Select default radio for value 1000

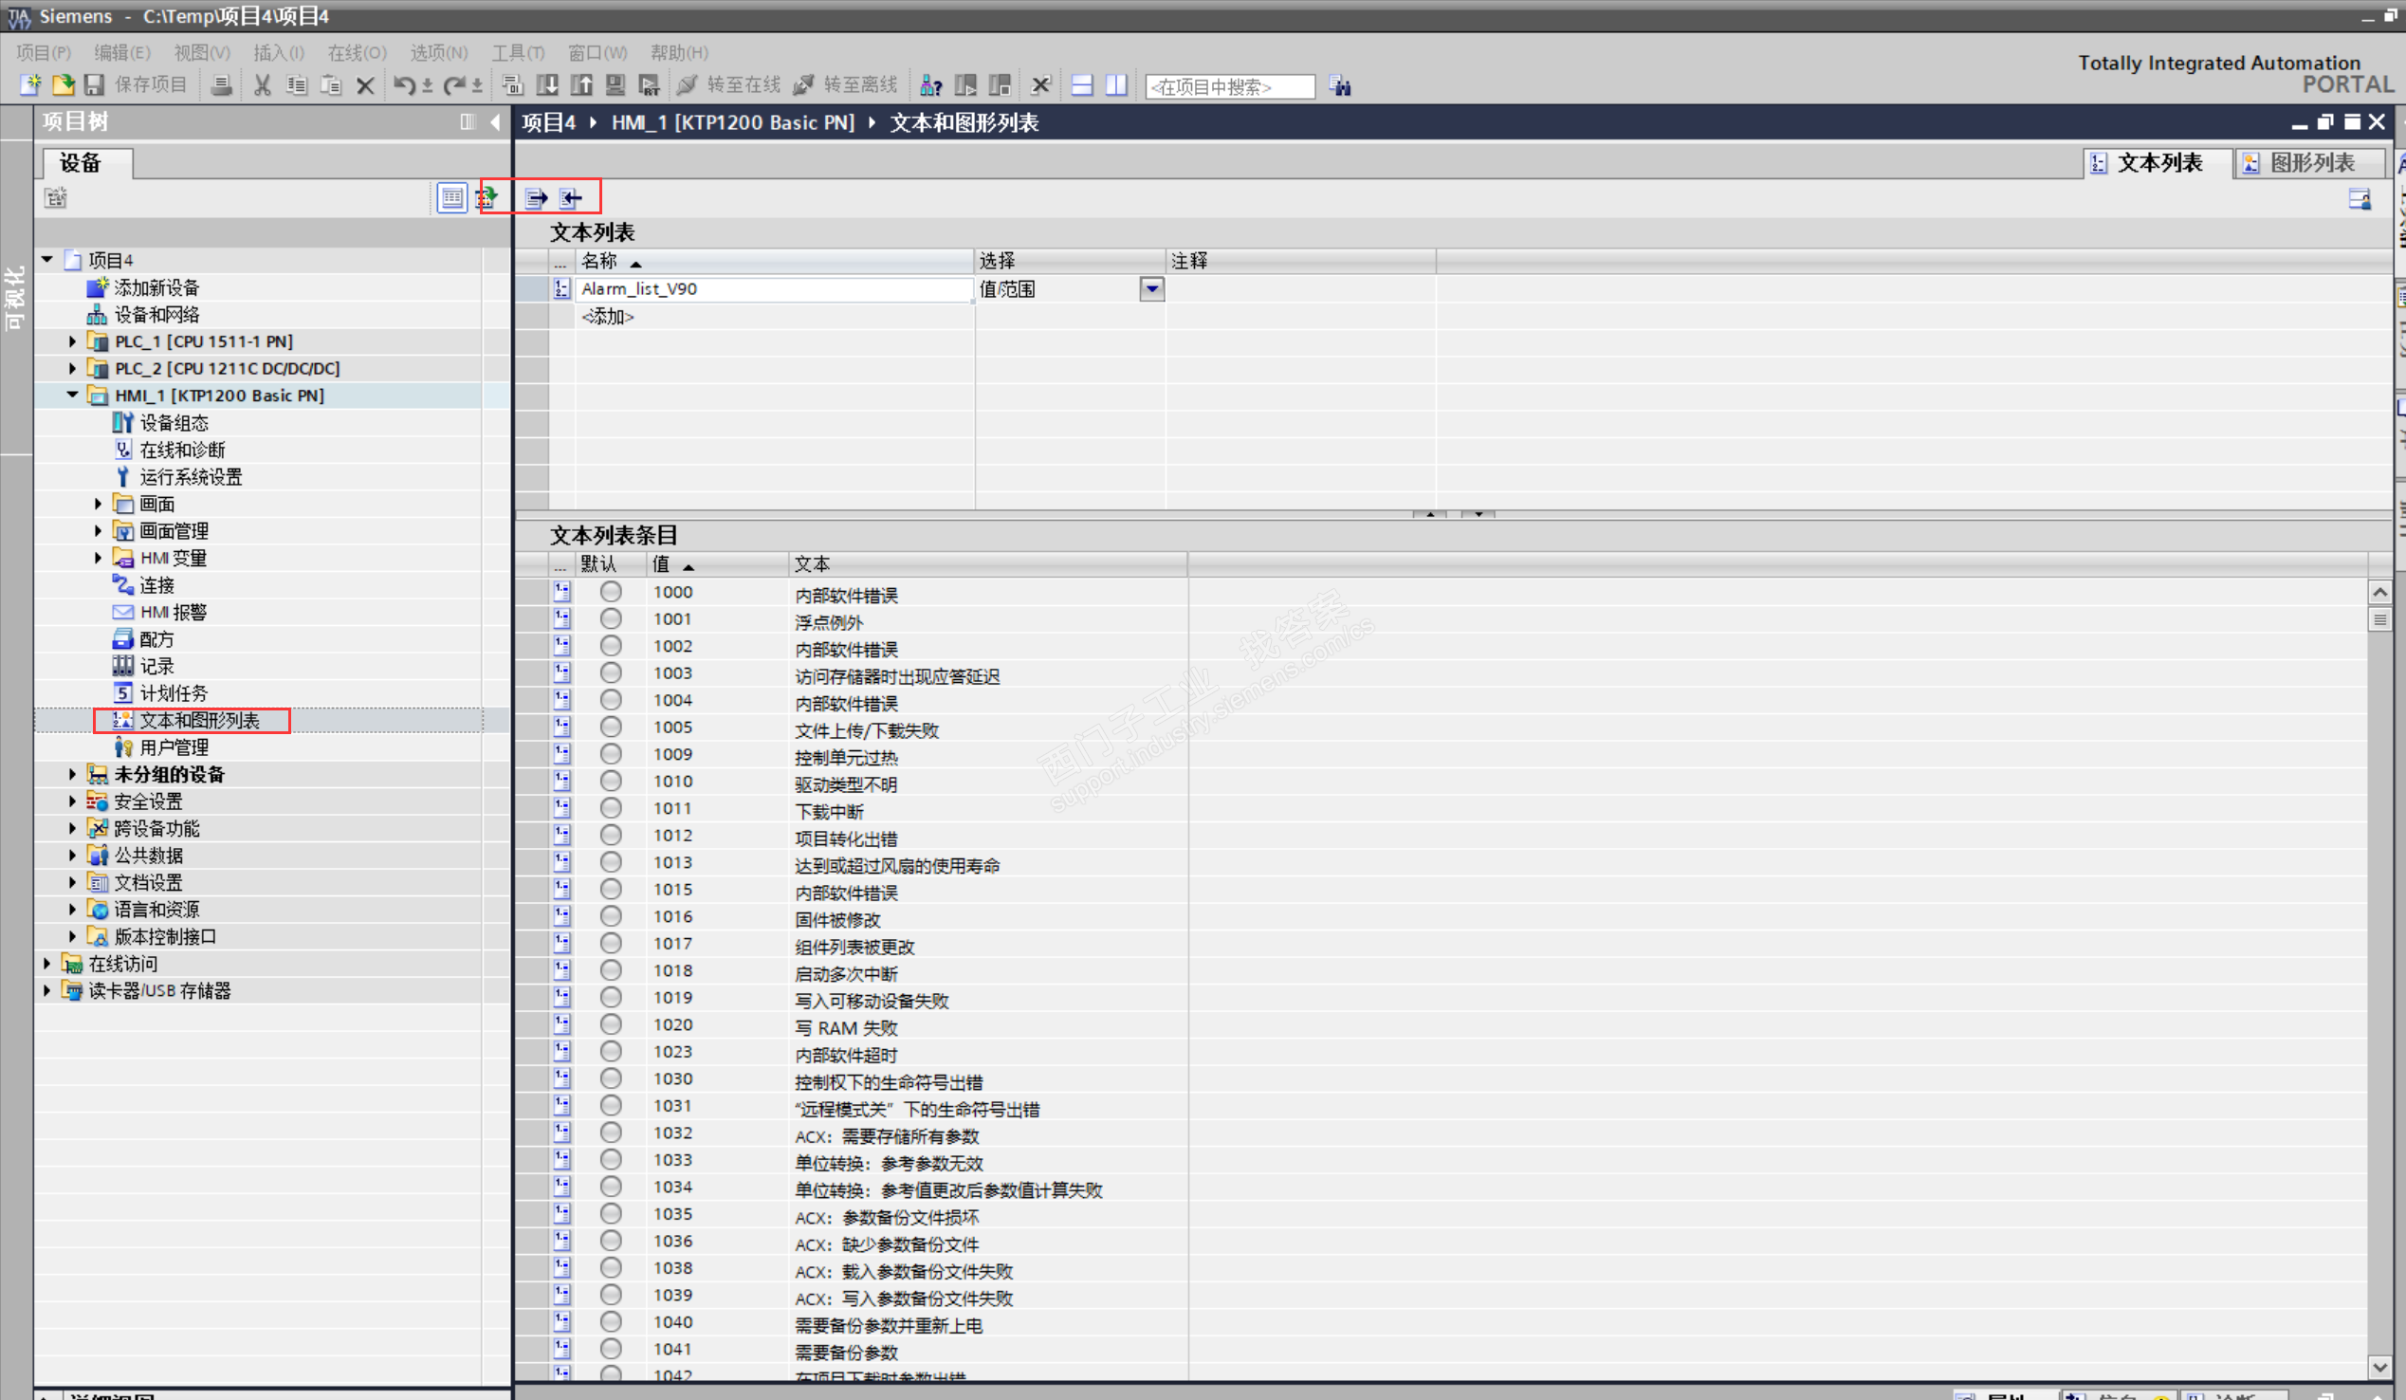(x=610, y=592)
